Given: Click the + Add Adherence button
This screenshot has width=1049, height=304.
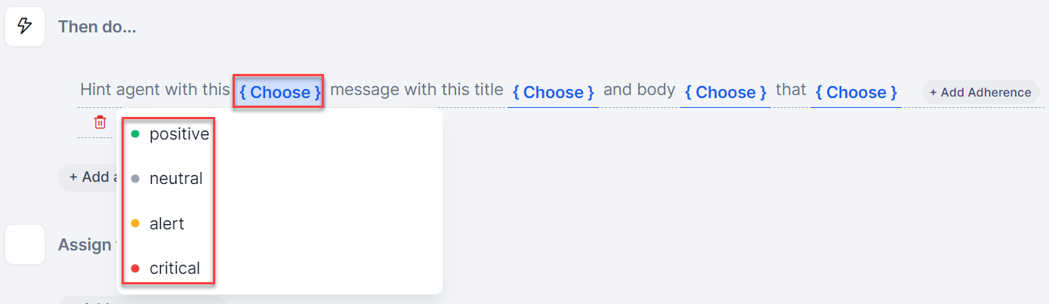Looking at the screenshot, I should 980,92.
